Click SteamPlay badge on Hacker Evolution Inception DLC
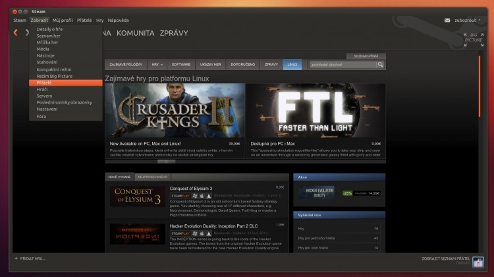This screenshot has height=277, width=494. tap(180, 233)
